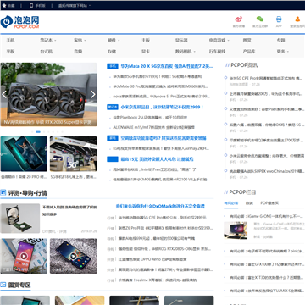Open the Huawei Mate 20 X 5G headline
The width and height of the screenshot is (305, 305).
click(167, 66)
